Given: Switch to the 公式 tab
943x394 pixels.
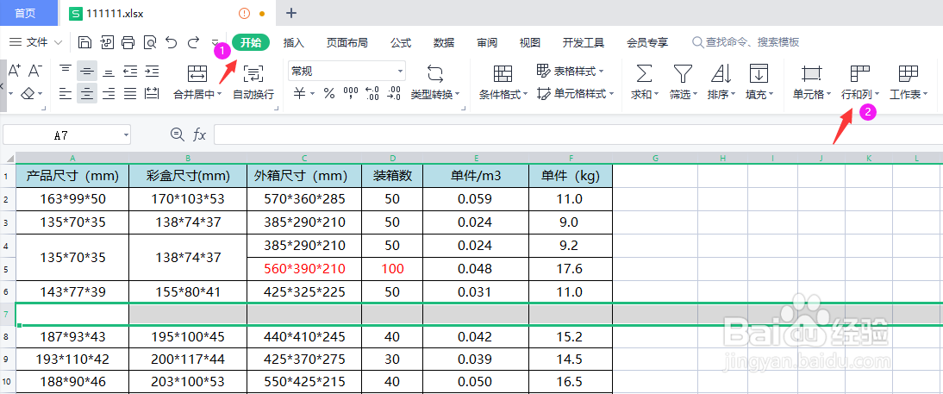Looking at the screenshot, I should [x=401, y=43].
